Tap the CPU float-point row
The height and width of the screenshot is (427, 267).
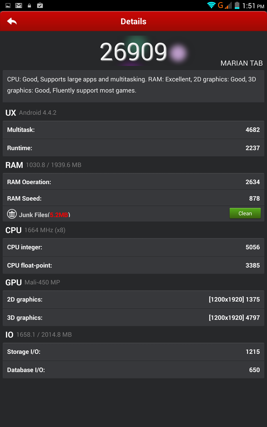point(133,265)
